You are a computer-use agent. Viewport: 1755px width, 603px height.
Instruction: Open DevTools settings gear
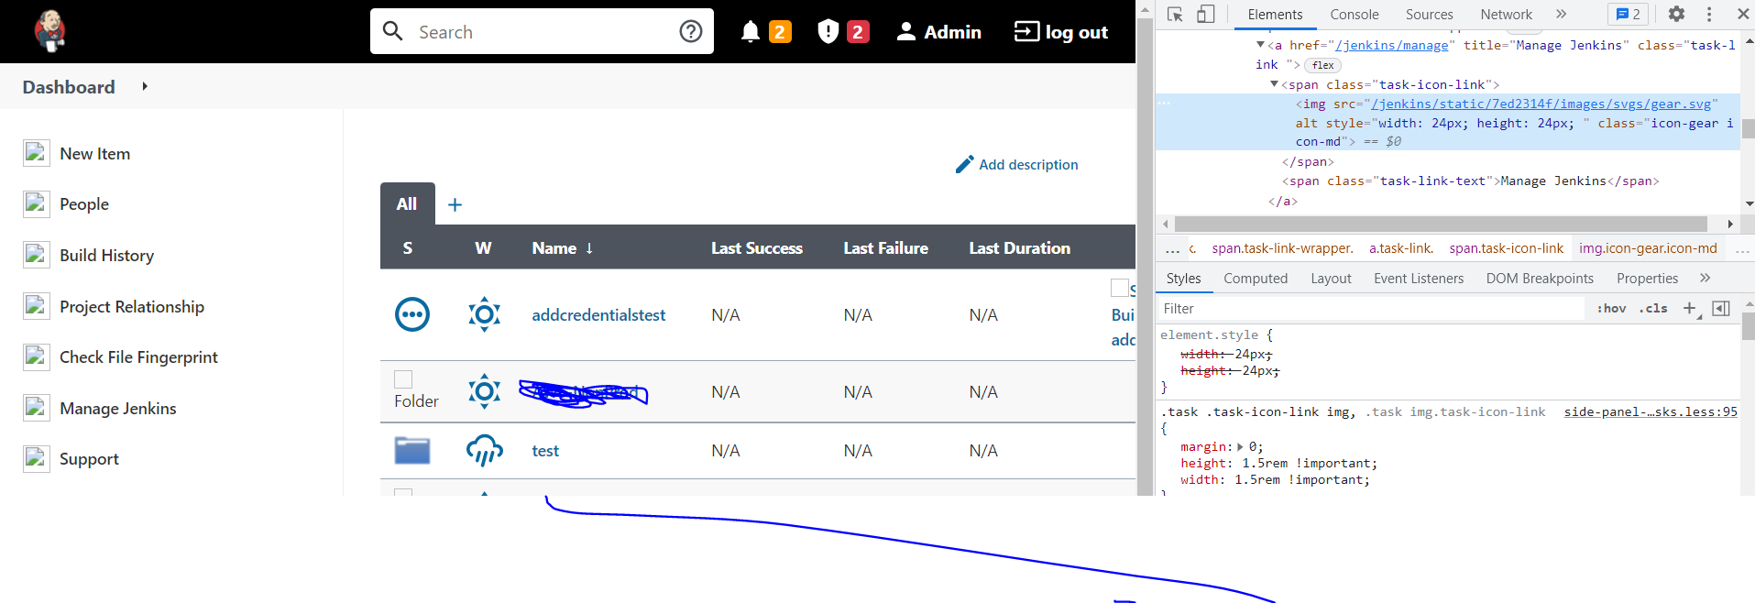[1676, 14]
